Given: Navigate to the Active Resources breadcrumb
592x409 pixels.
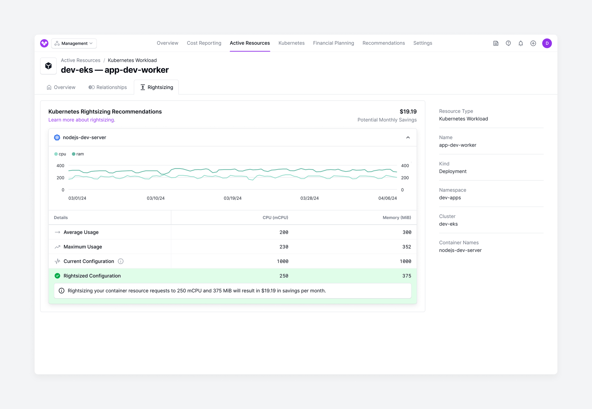Looking at the screenshot, I should pos(80,60).
